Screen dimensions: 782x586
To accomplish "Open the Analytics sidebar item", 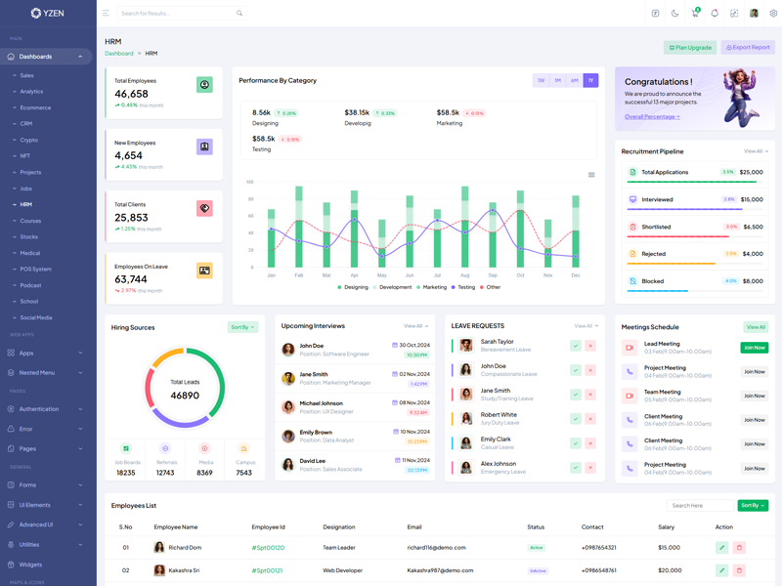I will [x=31, y=92].
